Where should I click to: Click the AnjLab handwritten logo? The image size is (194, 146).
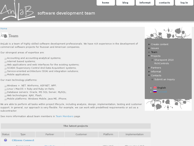point(18,10)
